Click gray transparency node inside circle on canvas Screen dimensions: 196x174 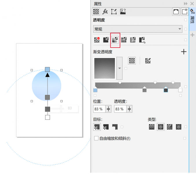click(x=47, y=97)
